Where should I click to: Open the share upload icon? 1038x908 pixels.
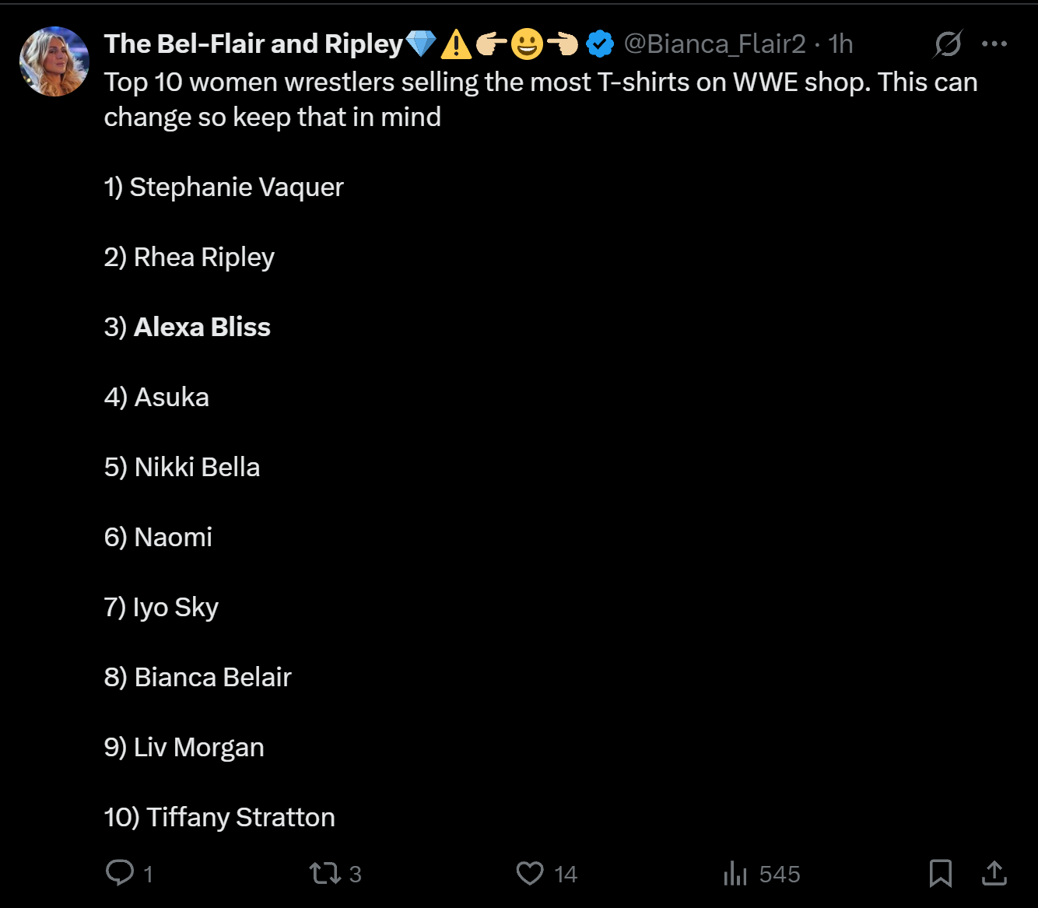[x=994, y=873]
